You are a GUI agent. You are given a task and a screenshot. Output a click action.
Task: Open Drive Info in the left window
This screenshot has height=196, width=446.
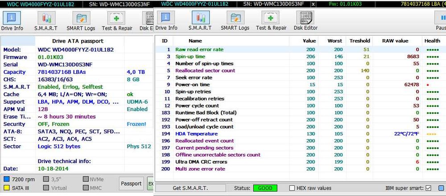click(12, 21)
